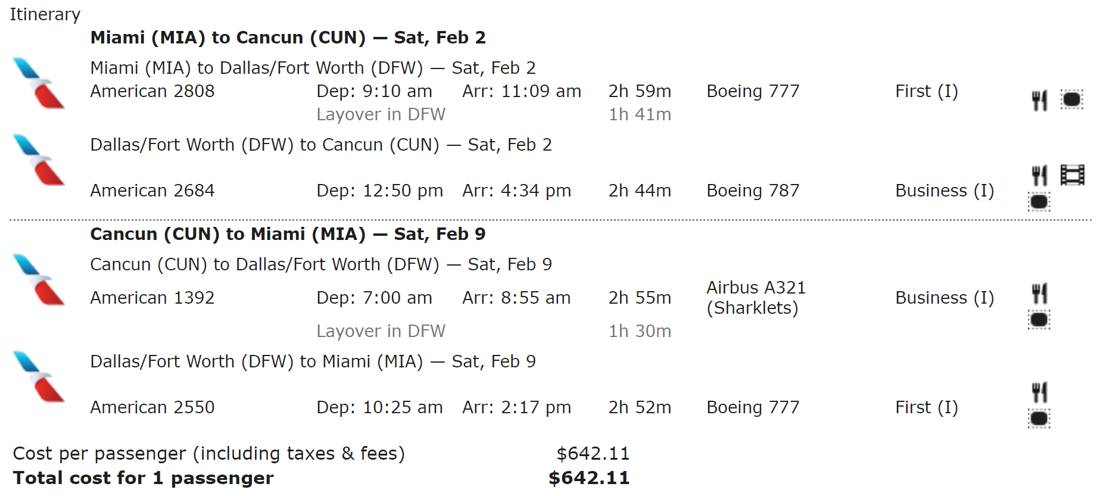This screenshot has width=1097, height=496.
Task: Click the 1h 41m layover duration
Action: (x=640, y=114)
